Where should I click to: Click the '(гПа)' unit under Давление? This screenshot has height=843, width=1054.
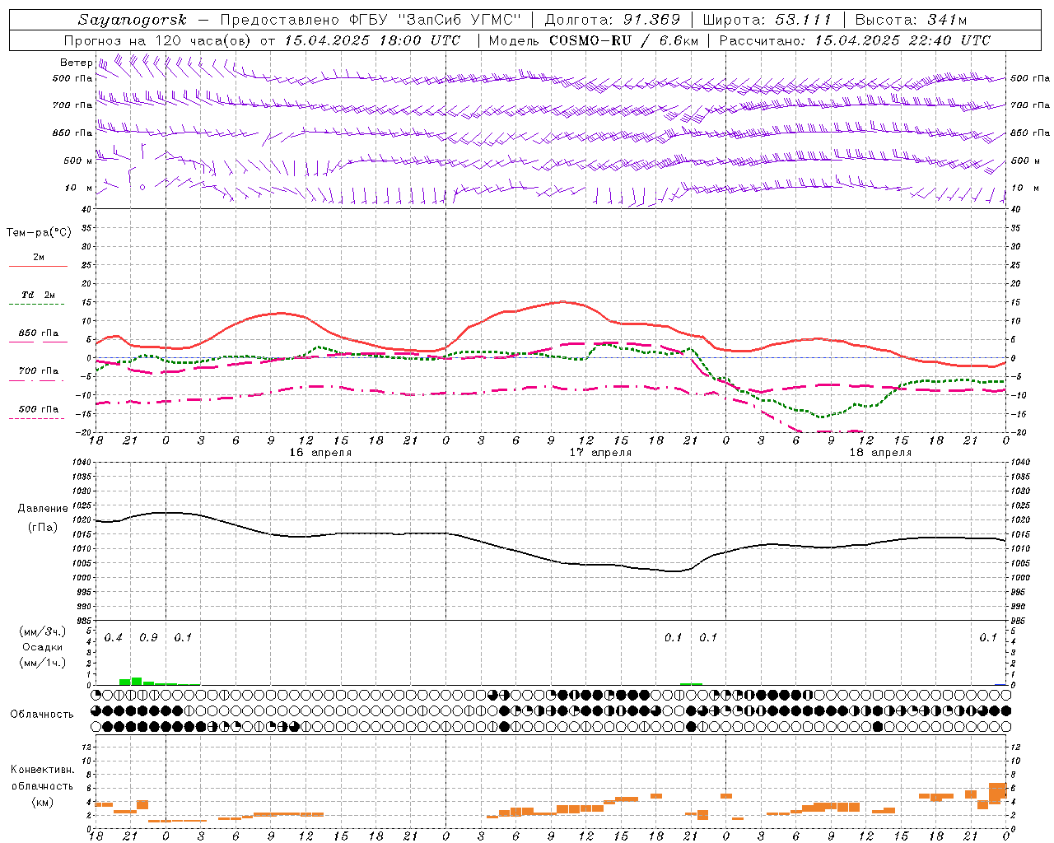coord(42,528)
